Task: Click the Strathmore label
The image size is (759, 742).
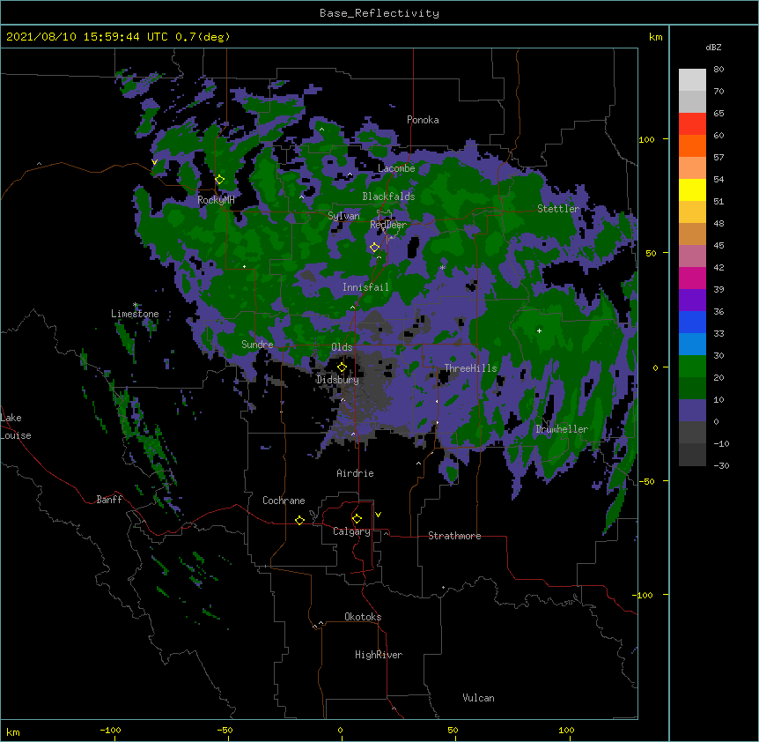Action: point(454,536)
